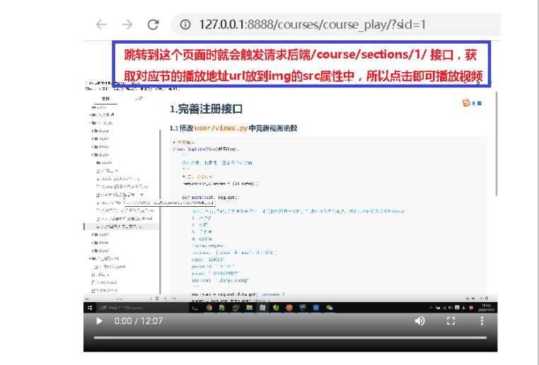This screenshot has width=539, height=365.
Task: Mute the video with the speaker icon
Action: (419, 321)
